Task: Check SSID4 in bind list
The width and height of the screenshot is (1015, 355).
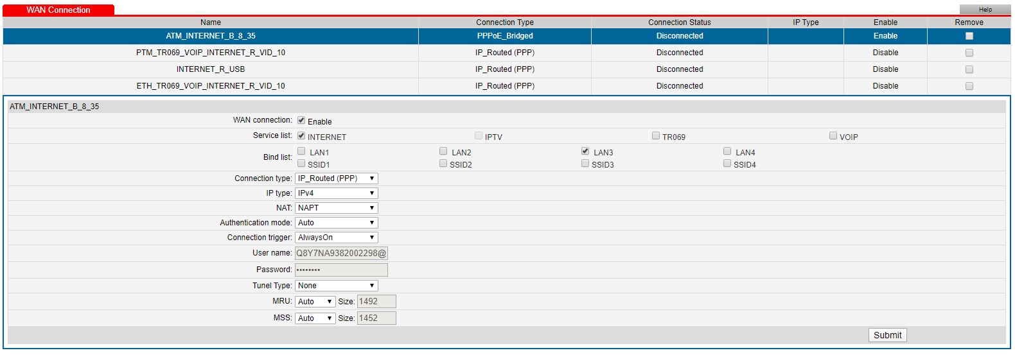Action: pos(727,163)
